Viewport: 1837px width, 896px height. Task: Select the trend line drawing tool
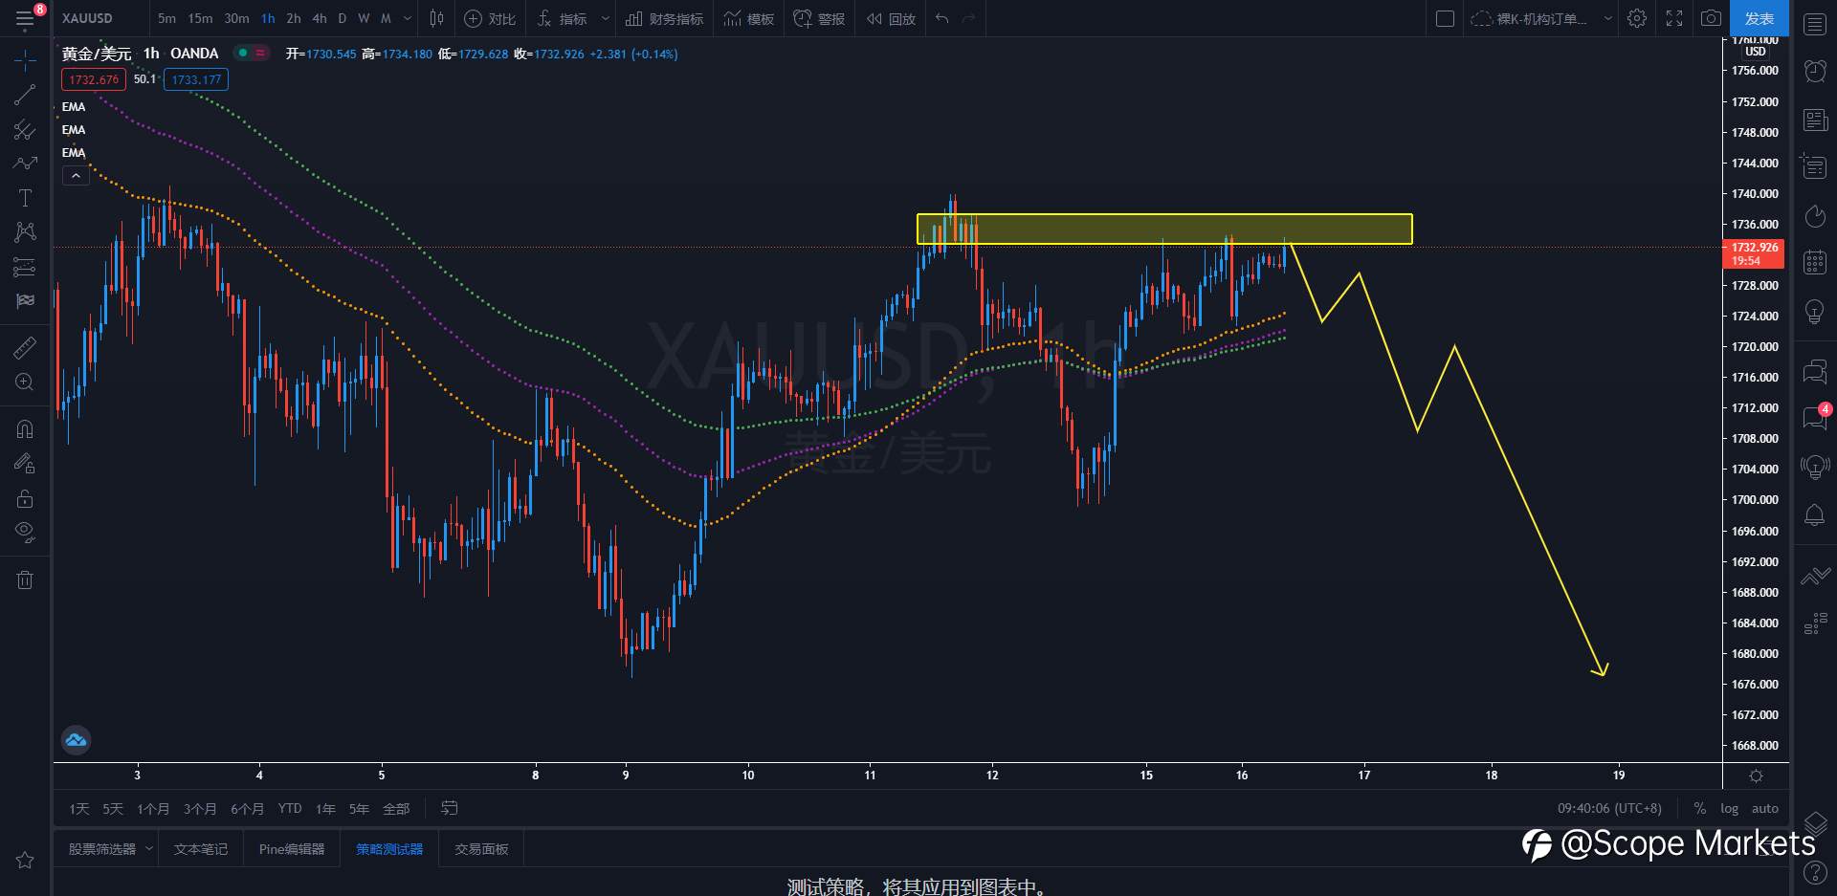coord(25,95)
